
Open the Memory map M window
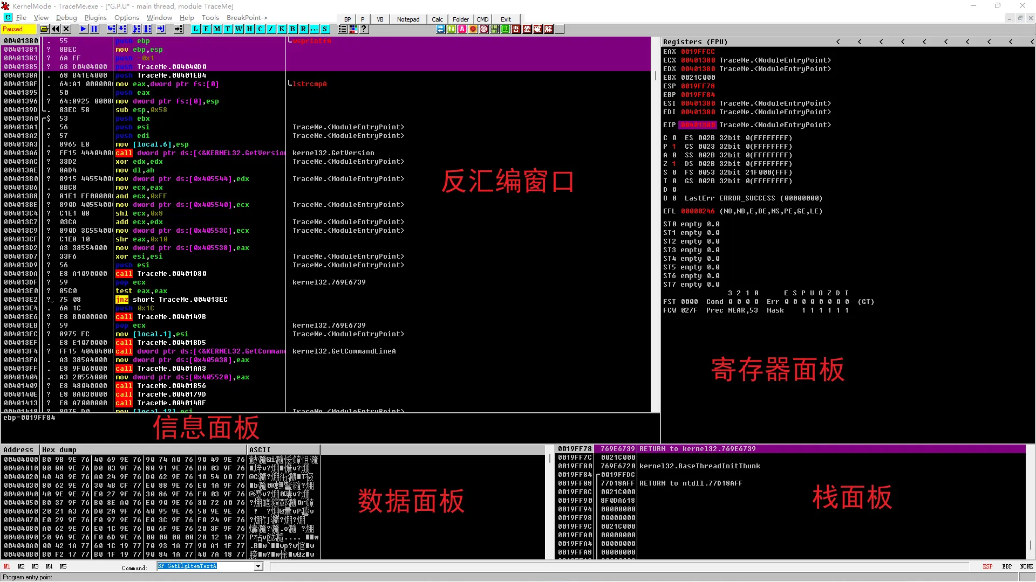pyautogui.click(x=217, y=29)
